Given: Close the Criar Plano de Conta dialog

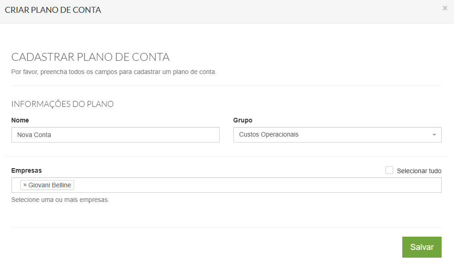Looking at the screenshot, I should pyautogui.click(x=445, y=8).
